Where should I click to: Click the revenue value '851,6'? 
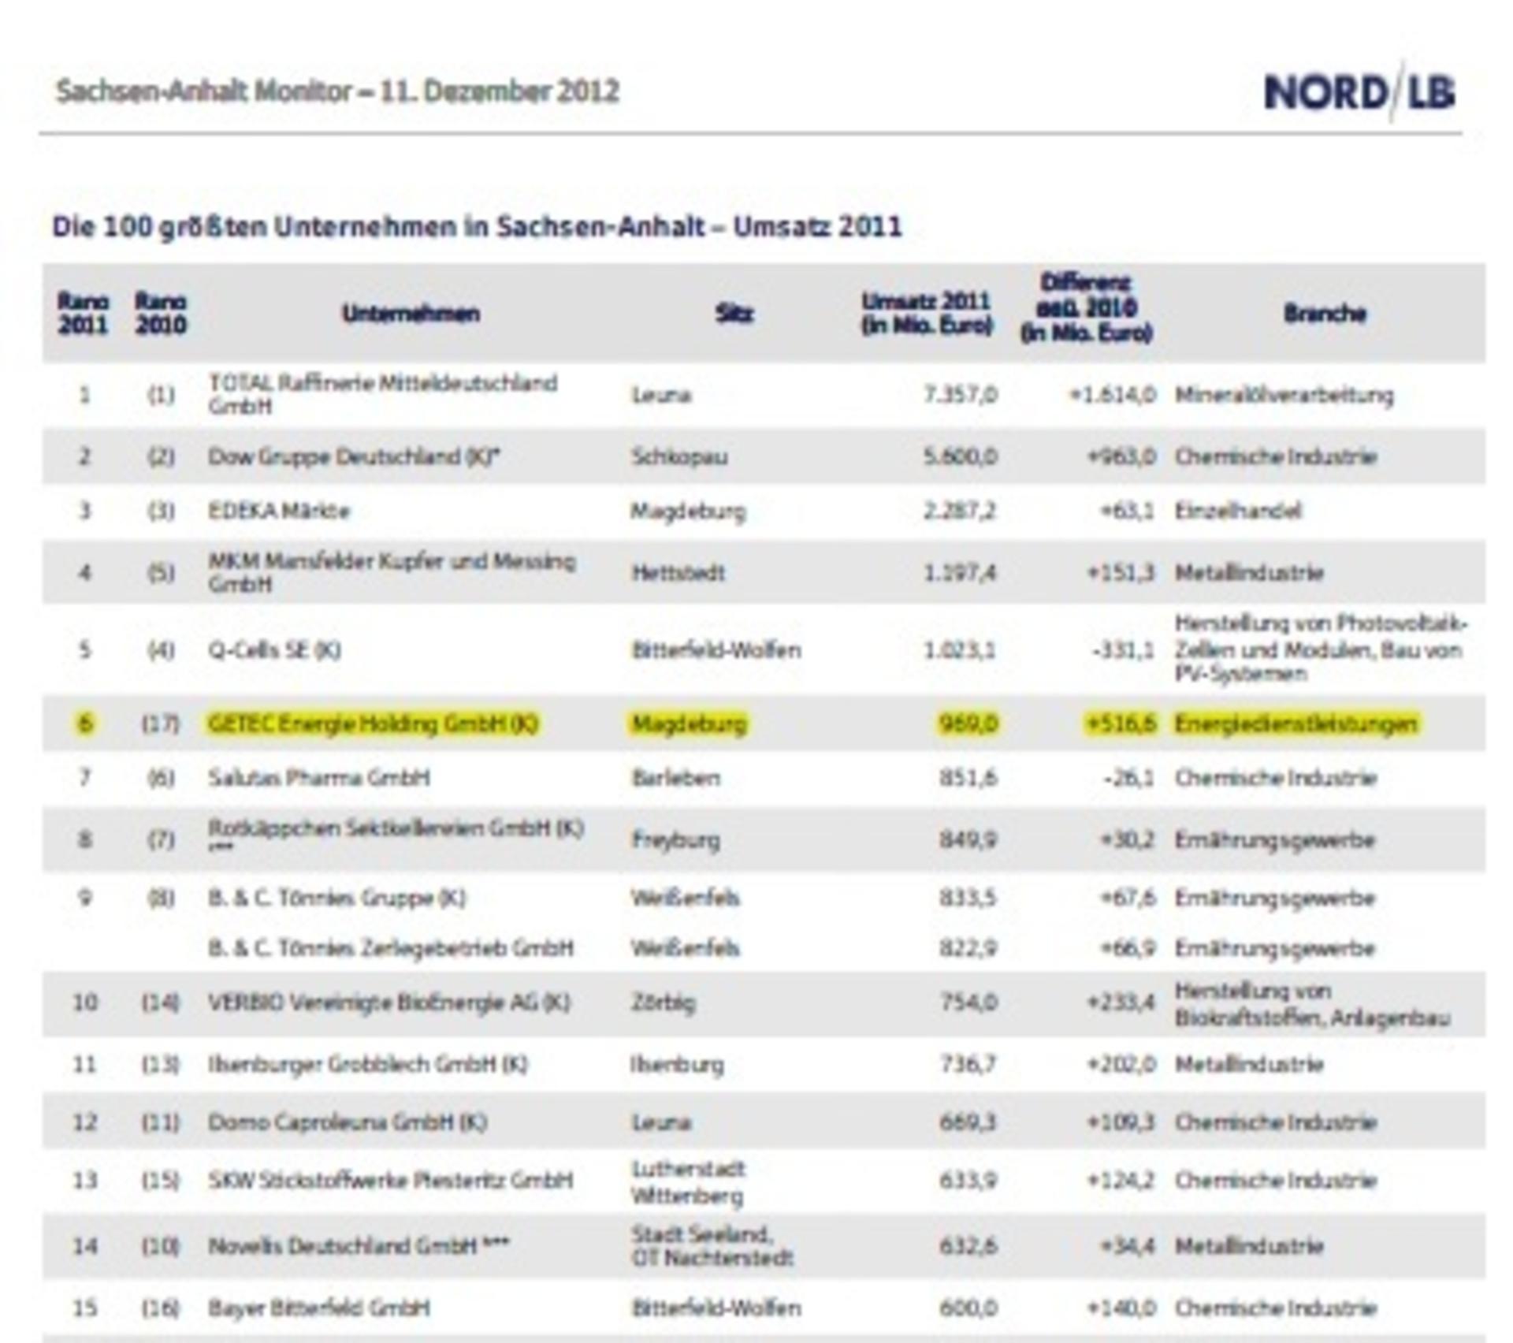point(969,778)
